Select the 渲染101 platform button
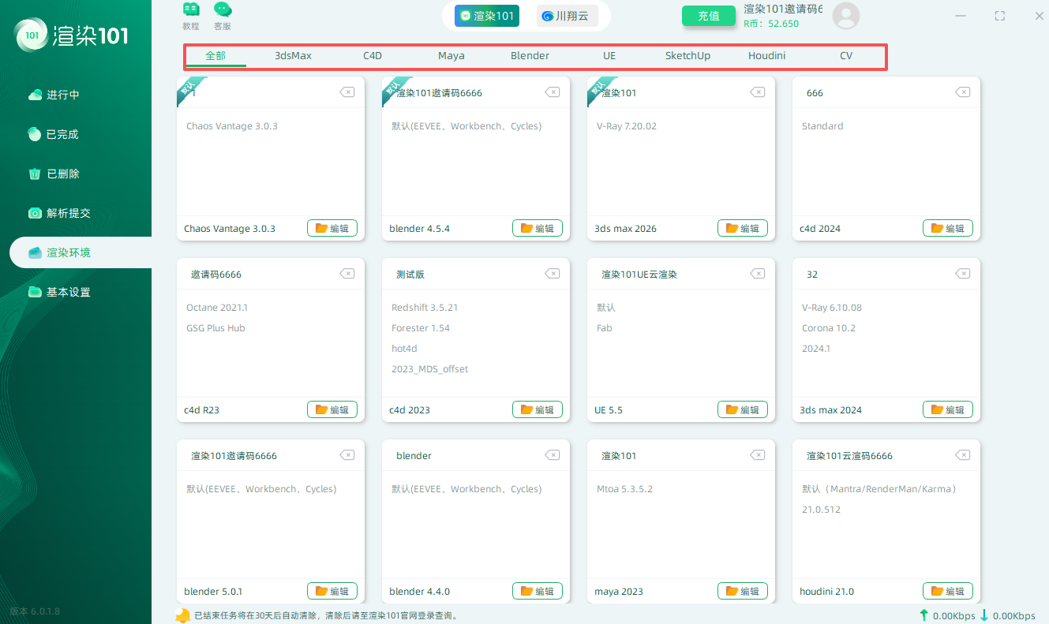This screenshot has height=624, width=1049. (x=487, y=16)
